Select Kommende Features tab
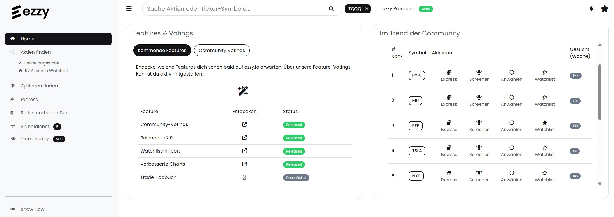 tap(162, 51)
